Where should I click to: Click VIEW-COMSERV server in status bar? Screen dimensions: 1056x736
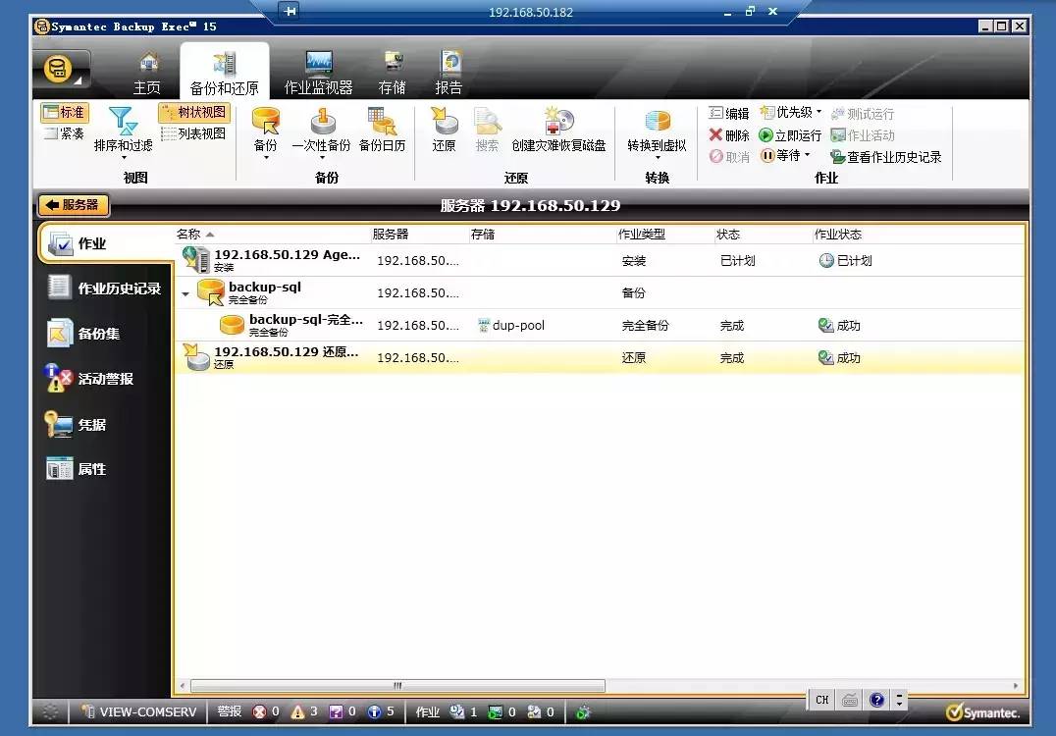(139, 711)
